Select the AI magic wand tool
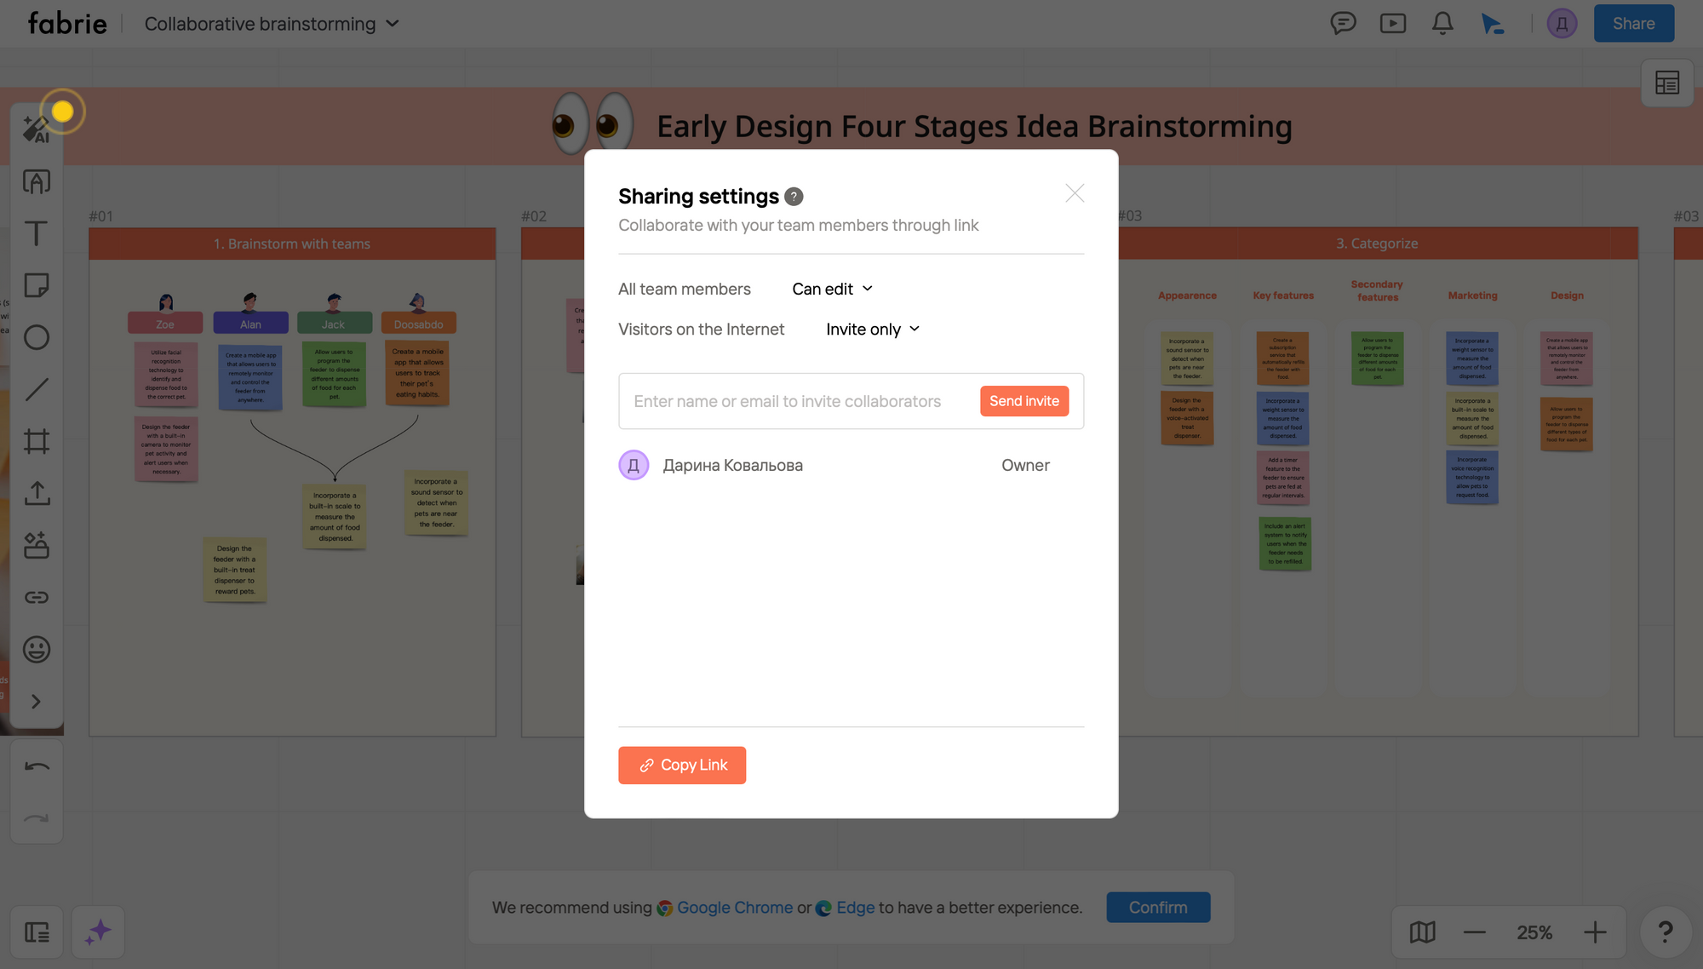Viewport: 1703px width, 969px height. coord(36,129)
